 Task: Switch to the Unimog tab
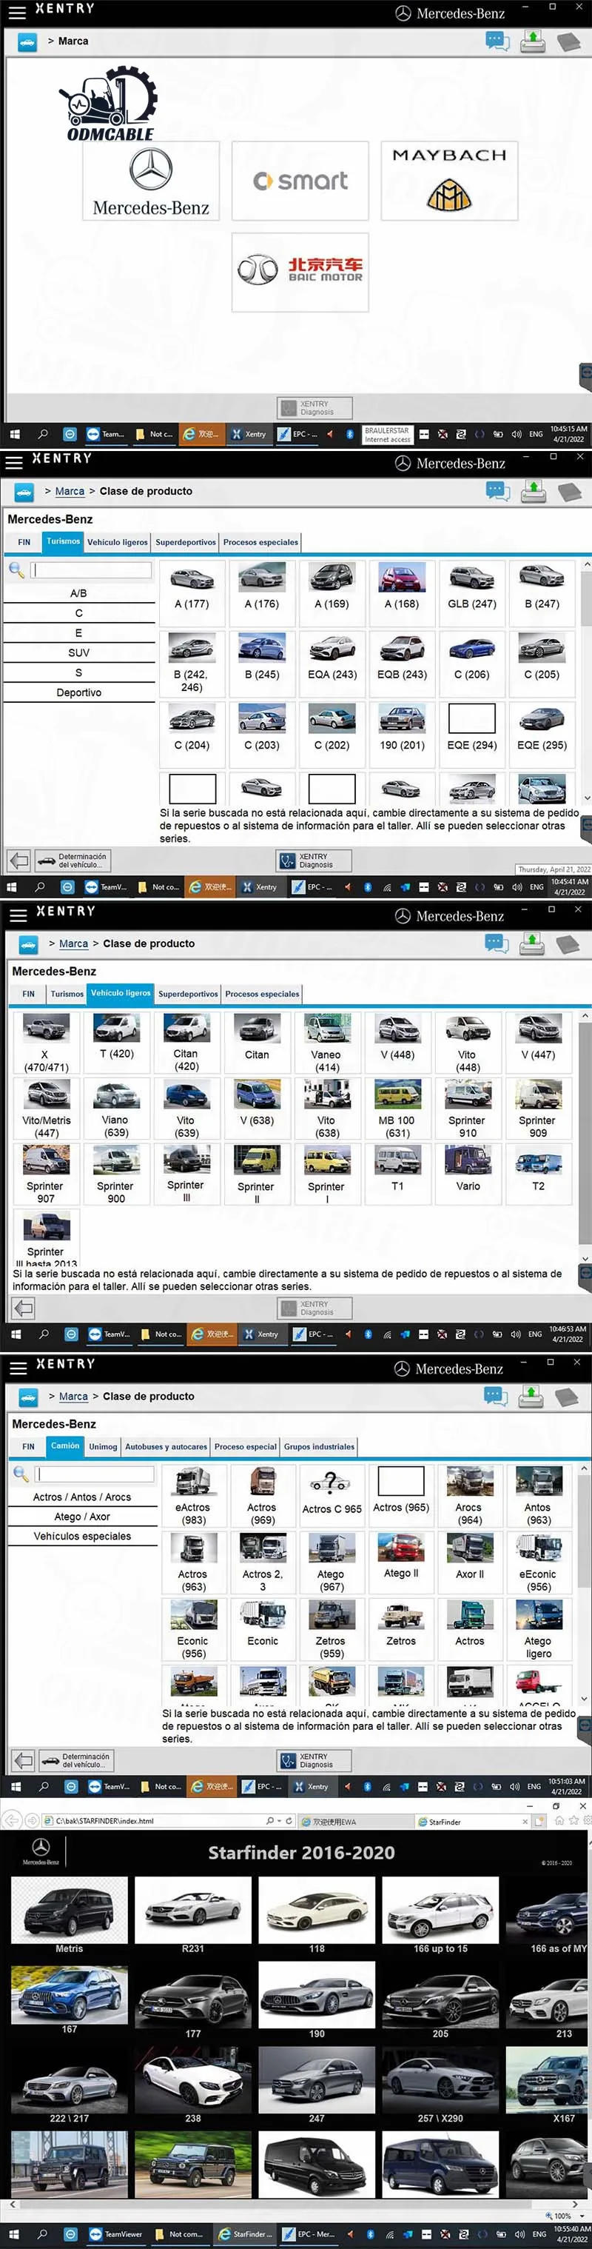(103, 1447)
